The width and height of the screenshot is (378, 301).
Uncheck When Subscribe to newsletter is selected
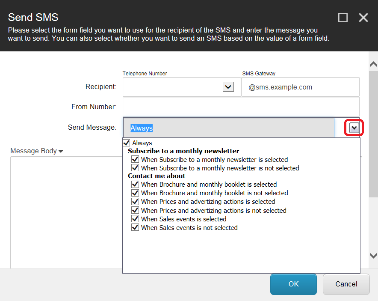tap(135, 160)
